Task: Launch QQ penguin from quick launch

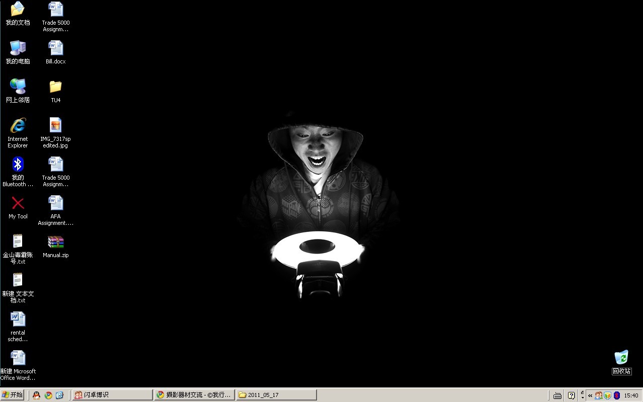Action: 36,395
